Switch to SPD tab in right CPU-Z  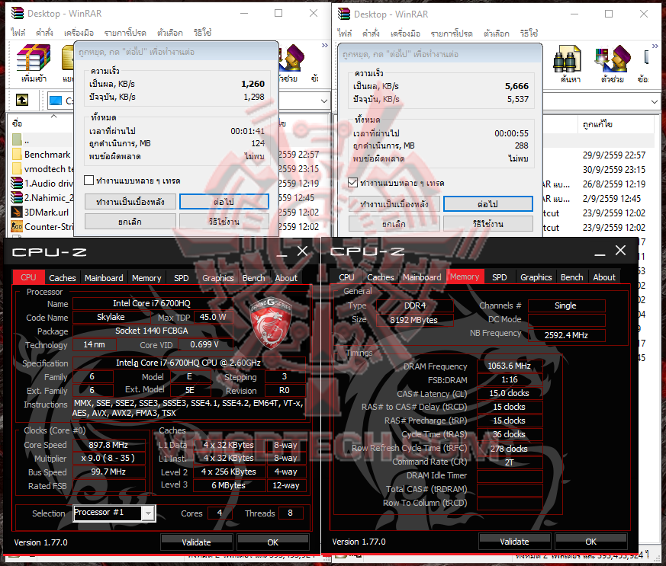tap(500, 277)
